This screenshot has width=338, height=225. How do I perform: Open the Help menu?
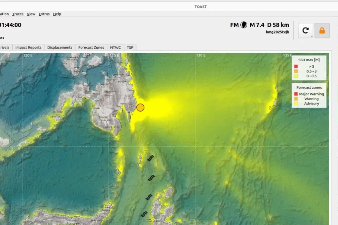coord(57,14)
